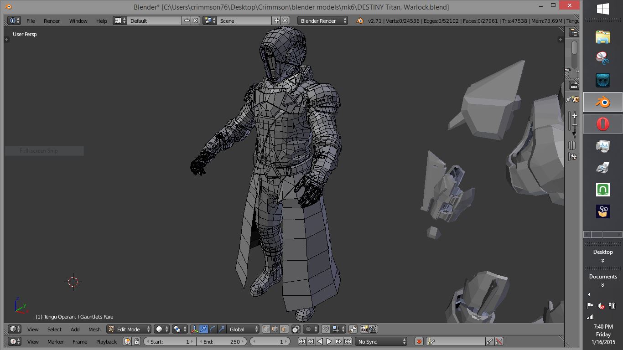The image size is (623, 350).
Task: Click the record auto-keyframe red button
Action: pos(419,341)
